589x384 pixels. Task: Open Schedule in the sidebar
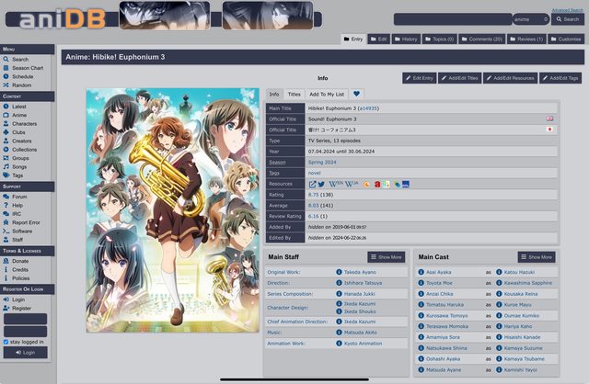coord(22,76)
